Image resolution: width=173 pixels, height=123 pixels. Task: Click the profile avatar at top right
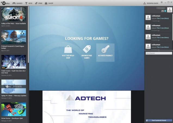click(x=169, y=10)
